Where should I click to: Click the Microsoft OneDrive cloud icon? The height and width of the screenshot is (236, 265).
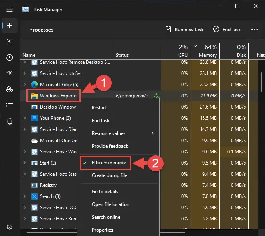pos(34,141)
